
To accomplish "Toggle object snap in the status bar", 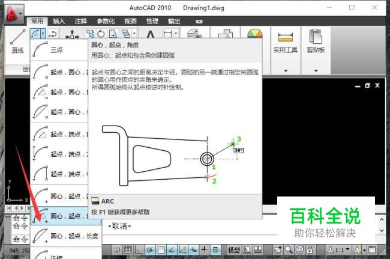I will 161,250.
